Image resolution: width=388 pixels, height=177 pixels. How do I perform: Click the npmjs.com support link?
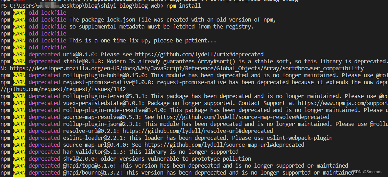(x=343, y=103)
